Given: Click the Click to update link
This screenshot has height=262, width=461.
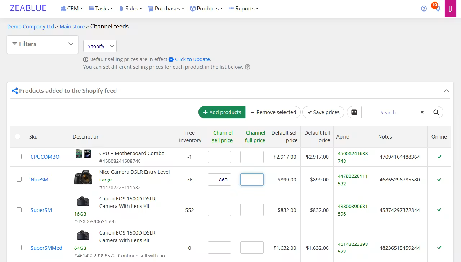Looking at the screenshot, I should pyautogui.click(x=193, y=59).
